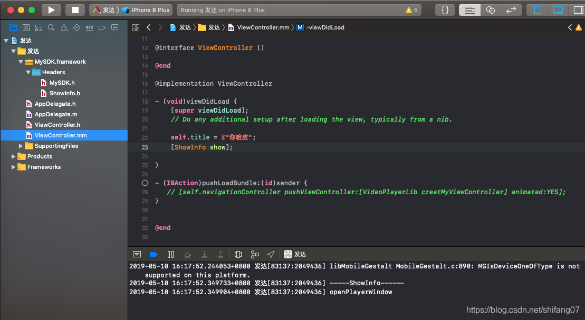Expand the SupportingFiles group

click(21, 146)
